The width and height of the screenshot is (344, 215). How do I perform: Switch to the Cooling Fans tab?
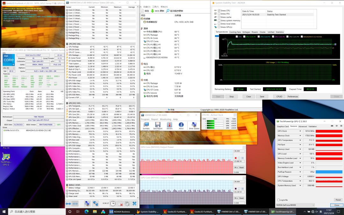(x=235, y=32)
